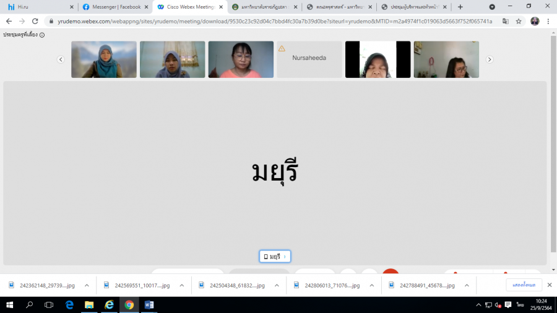Click the translate page icon in address bar

[x=506, y=20]
